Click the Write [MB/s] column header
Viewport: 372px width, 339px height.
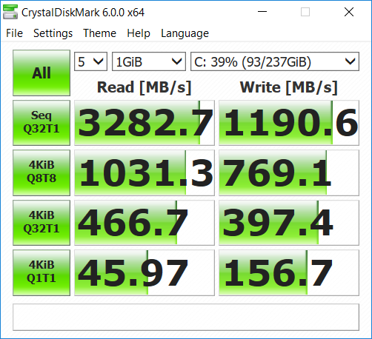289,87
